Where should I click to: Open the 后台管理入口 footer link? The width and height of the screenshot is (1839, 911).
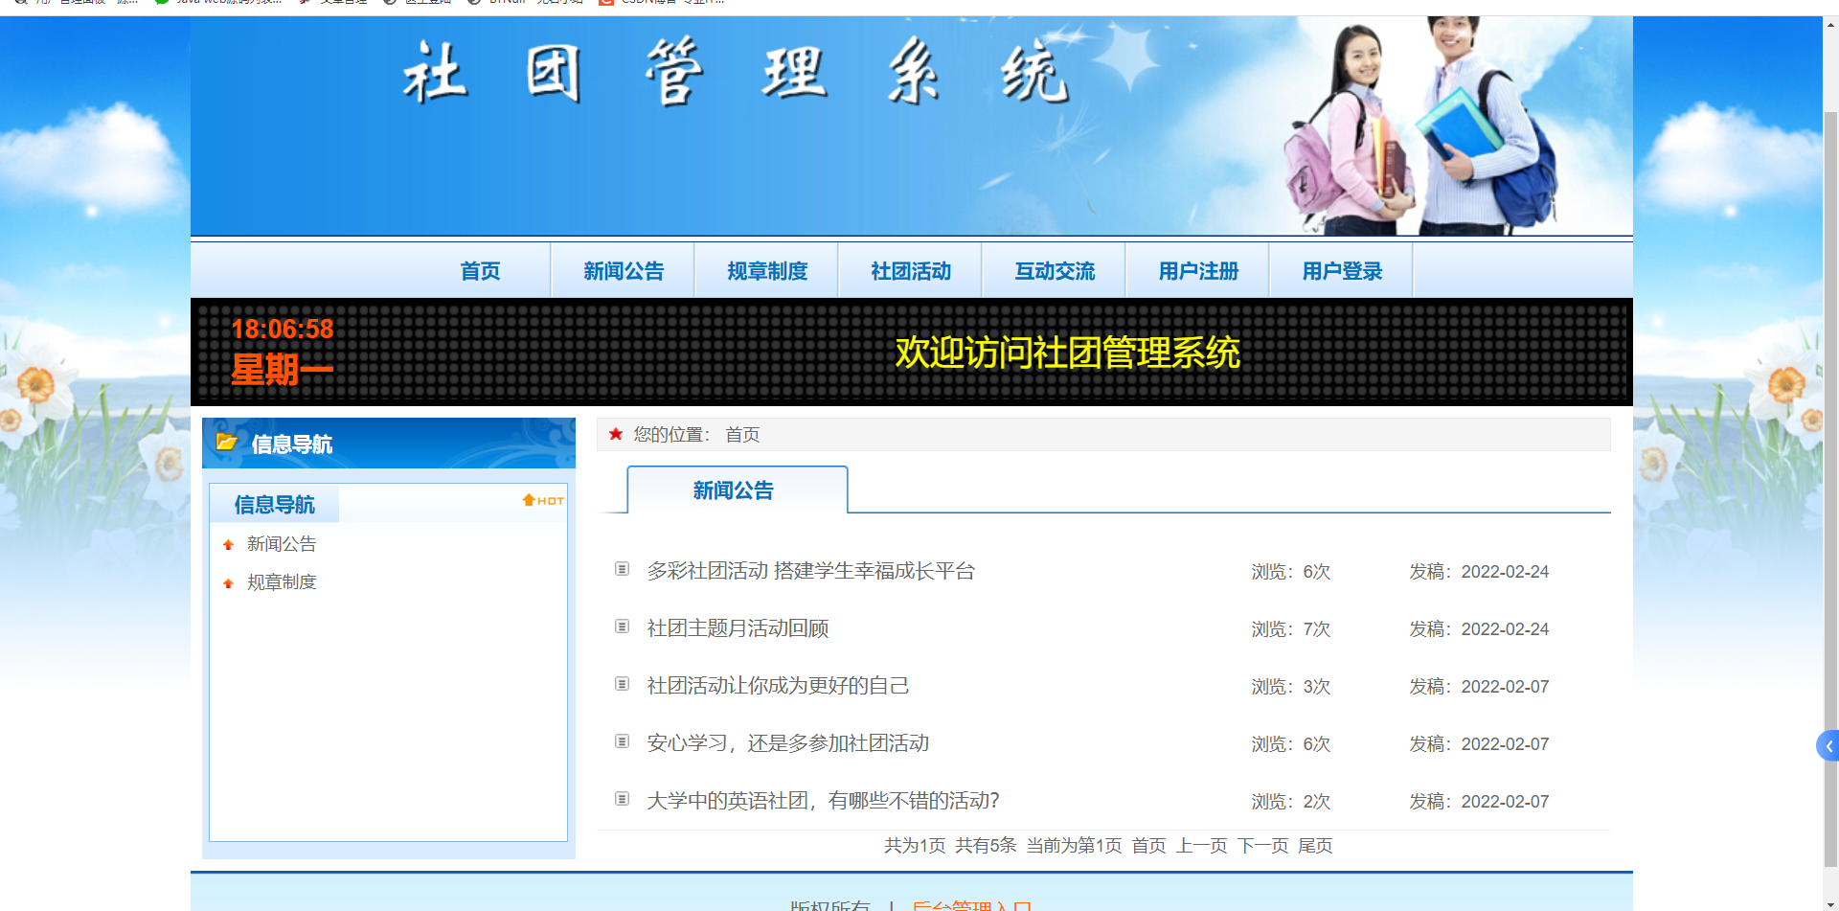click(971, 905)
